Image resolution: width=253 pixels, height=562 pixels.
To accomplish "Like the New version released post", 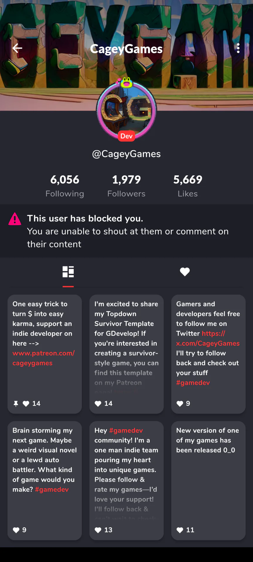I will [180, 530].
